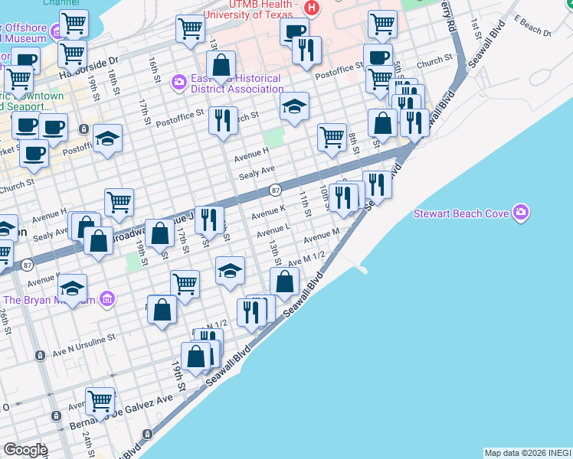Open East End Historical District Association label

coord(237,83)
